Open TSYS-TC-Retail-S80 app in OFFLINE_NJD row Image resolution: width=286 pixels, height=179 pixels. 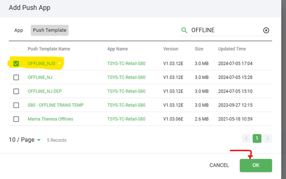[126, 63]
